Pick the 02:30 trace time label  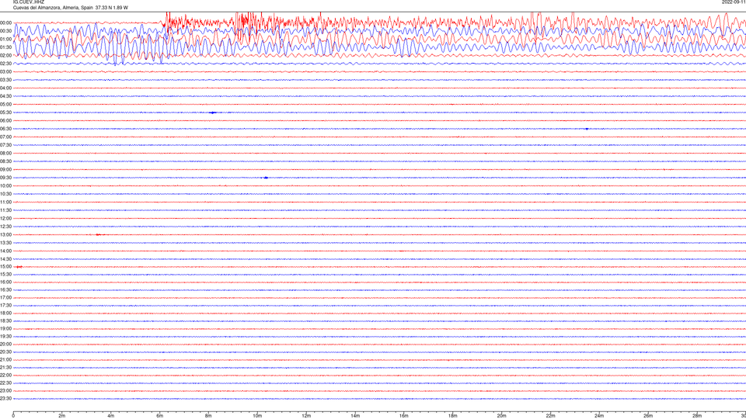5,64
